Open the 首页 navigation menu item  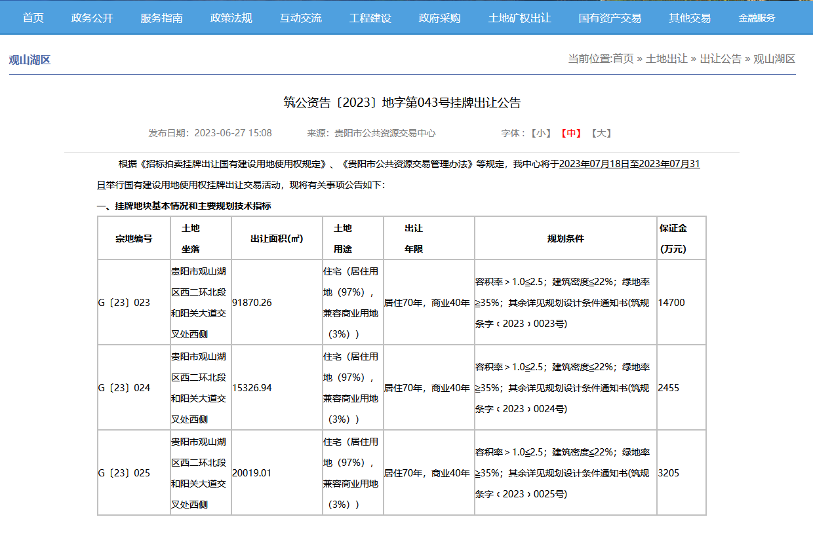coord(33,18)
